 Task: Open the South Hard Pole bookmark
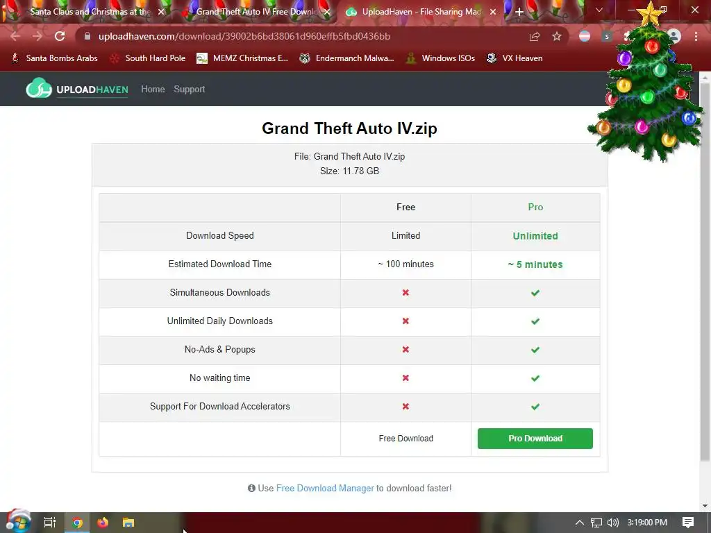point(149,58)
